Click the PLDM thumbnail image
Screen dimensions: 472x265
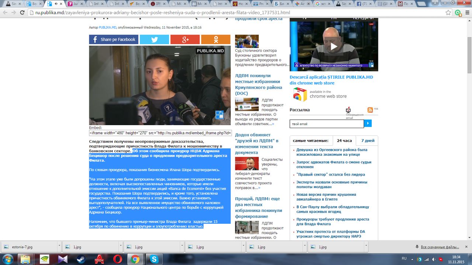(x=247, y=105)
